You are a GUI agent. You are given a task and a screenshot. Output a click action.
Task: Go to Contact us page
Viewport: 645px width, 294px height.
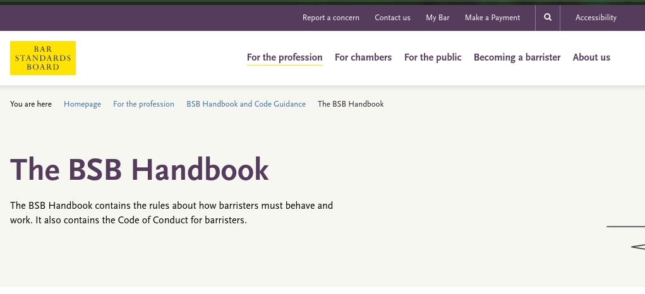[392, 18]
